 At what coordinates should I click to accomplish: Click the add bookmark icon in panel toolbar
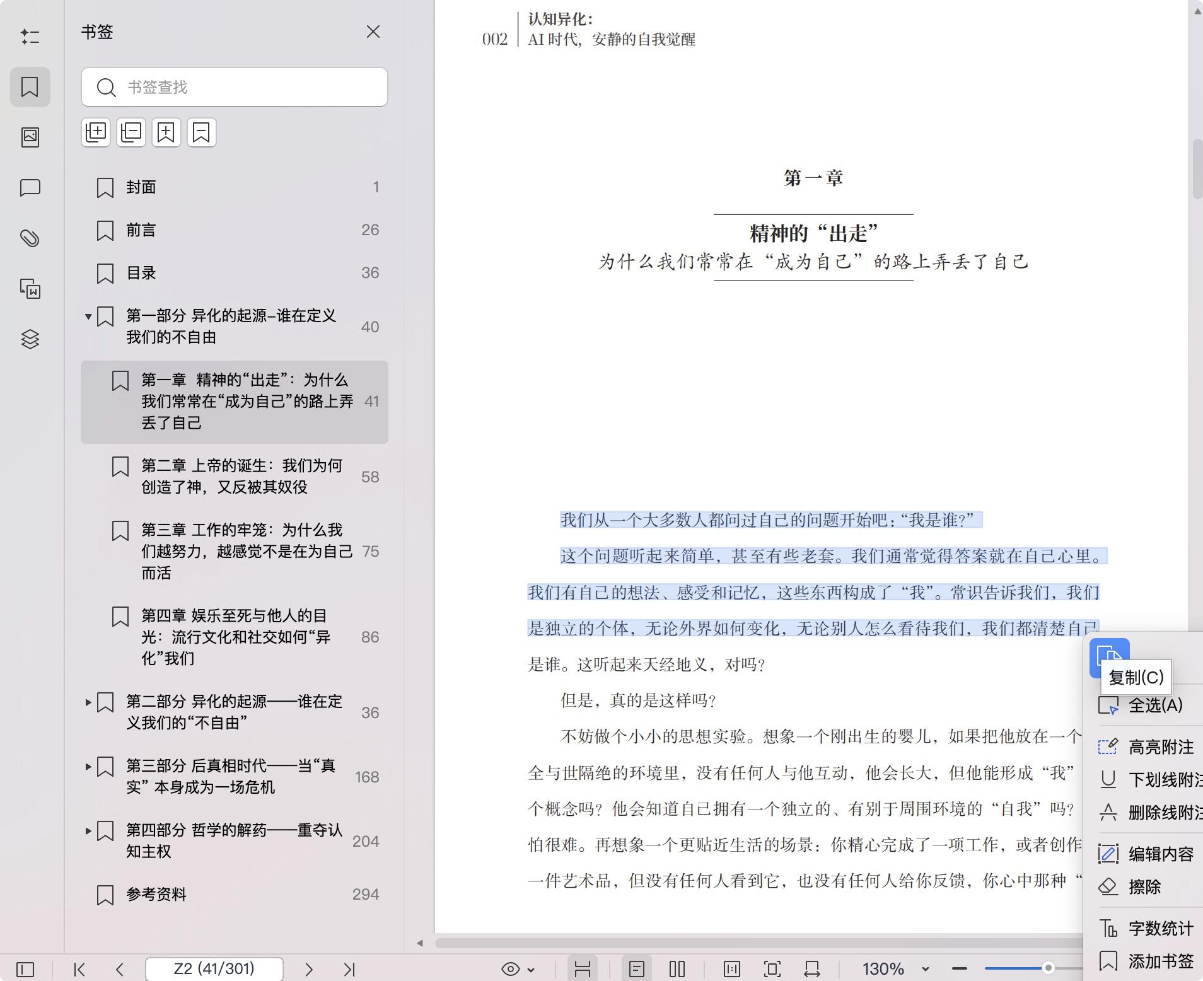(x=166, y=132)
